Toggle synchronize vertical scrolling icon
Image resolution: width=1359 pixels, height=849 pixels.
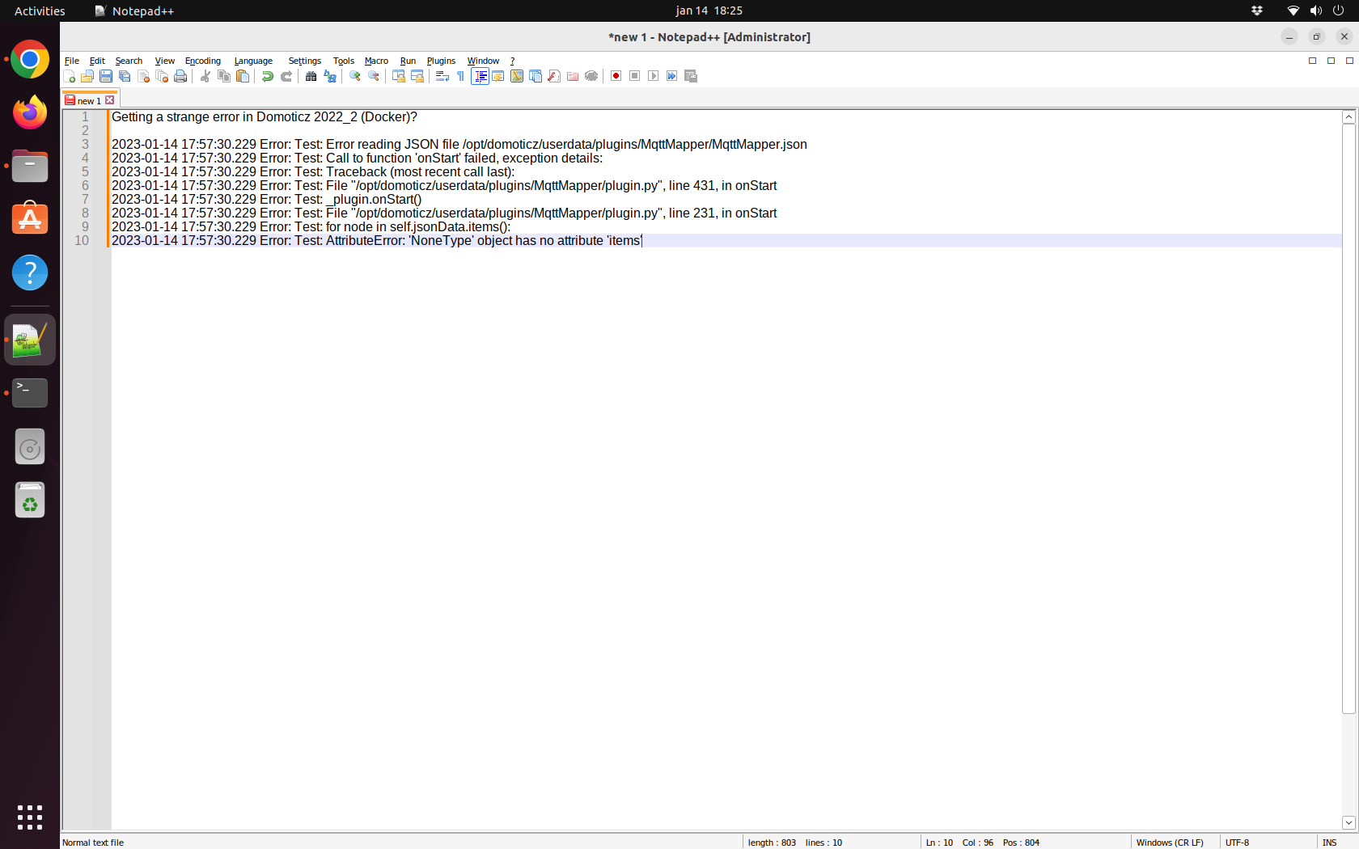point(399,76)
